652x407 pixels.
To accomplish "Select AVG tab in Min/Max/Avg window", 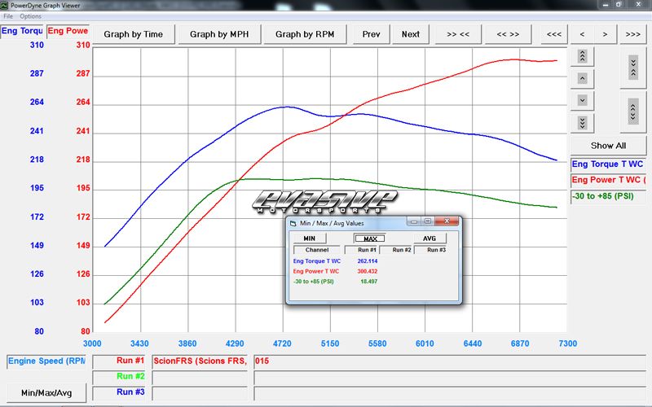I will click(x=430, y=239).
